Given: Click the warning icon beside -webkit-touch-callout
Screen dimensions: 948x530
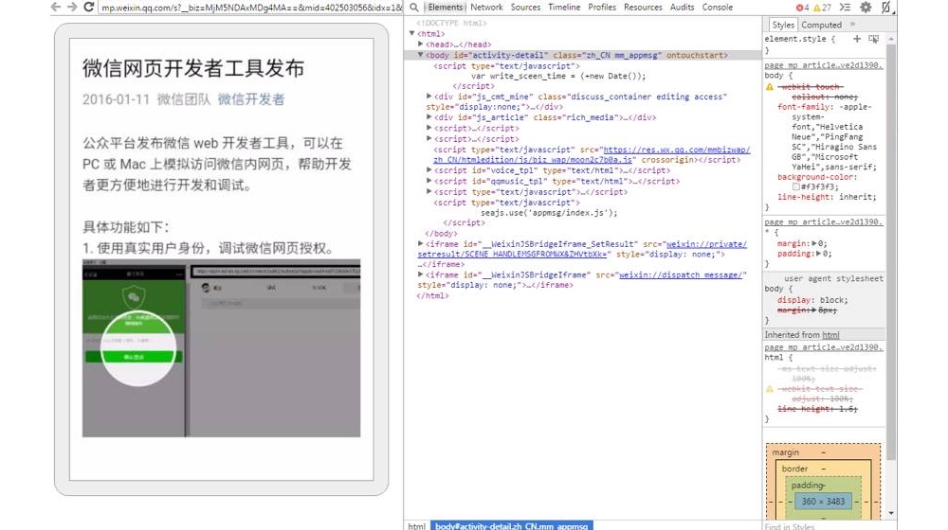Looking at the screenshot, I should tap(770, 87).
